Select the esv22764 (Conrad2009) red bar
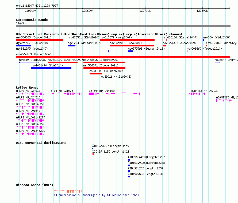The height and width of the screenshot is (203, 238). coord(164,46)
